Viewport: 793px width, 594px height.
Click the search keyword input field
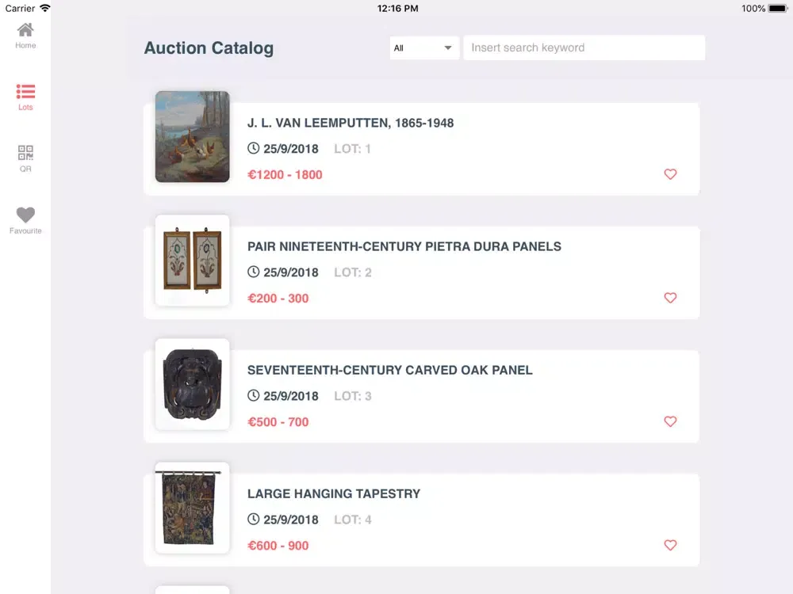pyautogui.click(x=584, y=48)
